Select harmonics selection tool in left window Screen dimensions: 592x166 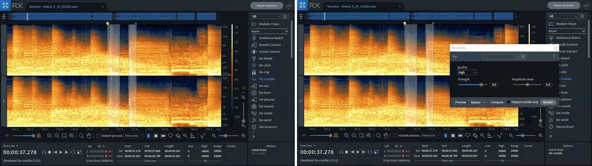[193, 136]
